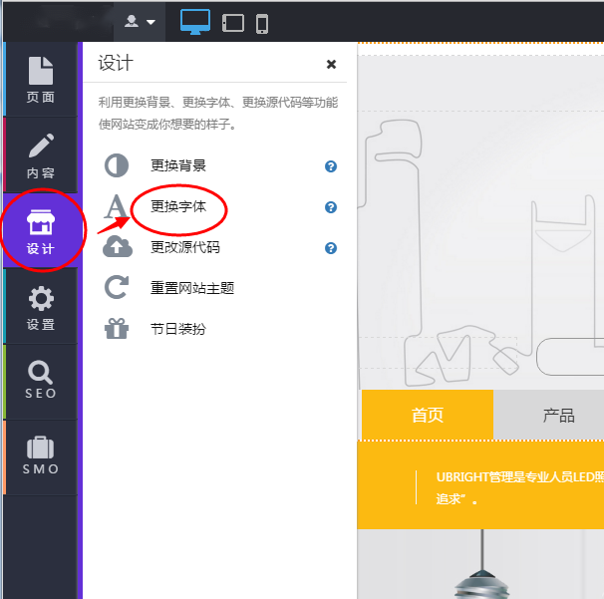Image resolution: width=604 pixels, height=599 pixels.
Task: Open the SMO briefcase section
Action: pyautogui.click(x=41, y=456)
